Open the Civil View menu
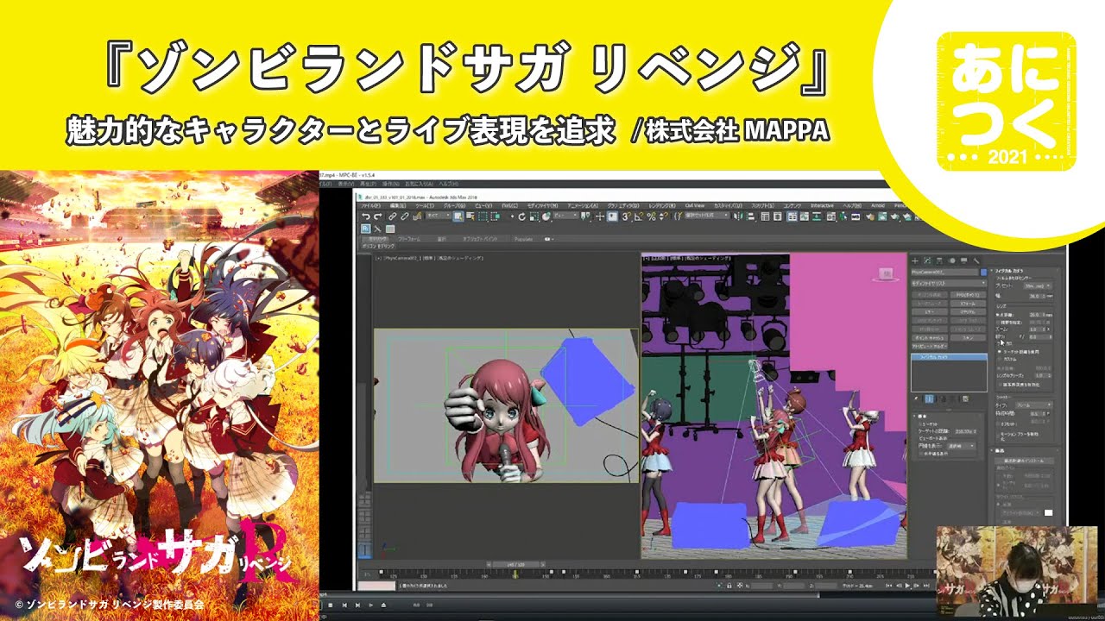Viewport: 1105px width, 621px height. pyautogui.click(x=694, y=205)
